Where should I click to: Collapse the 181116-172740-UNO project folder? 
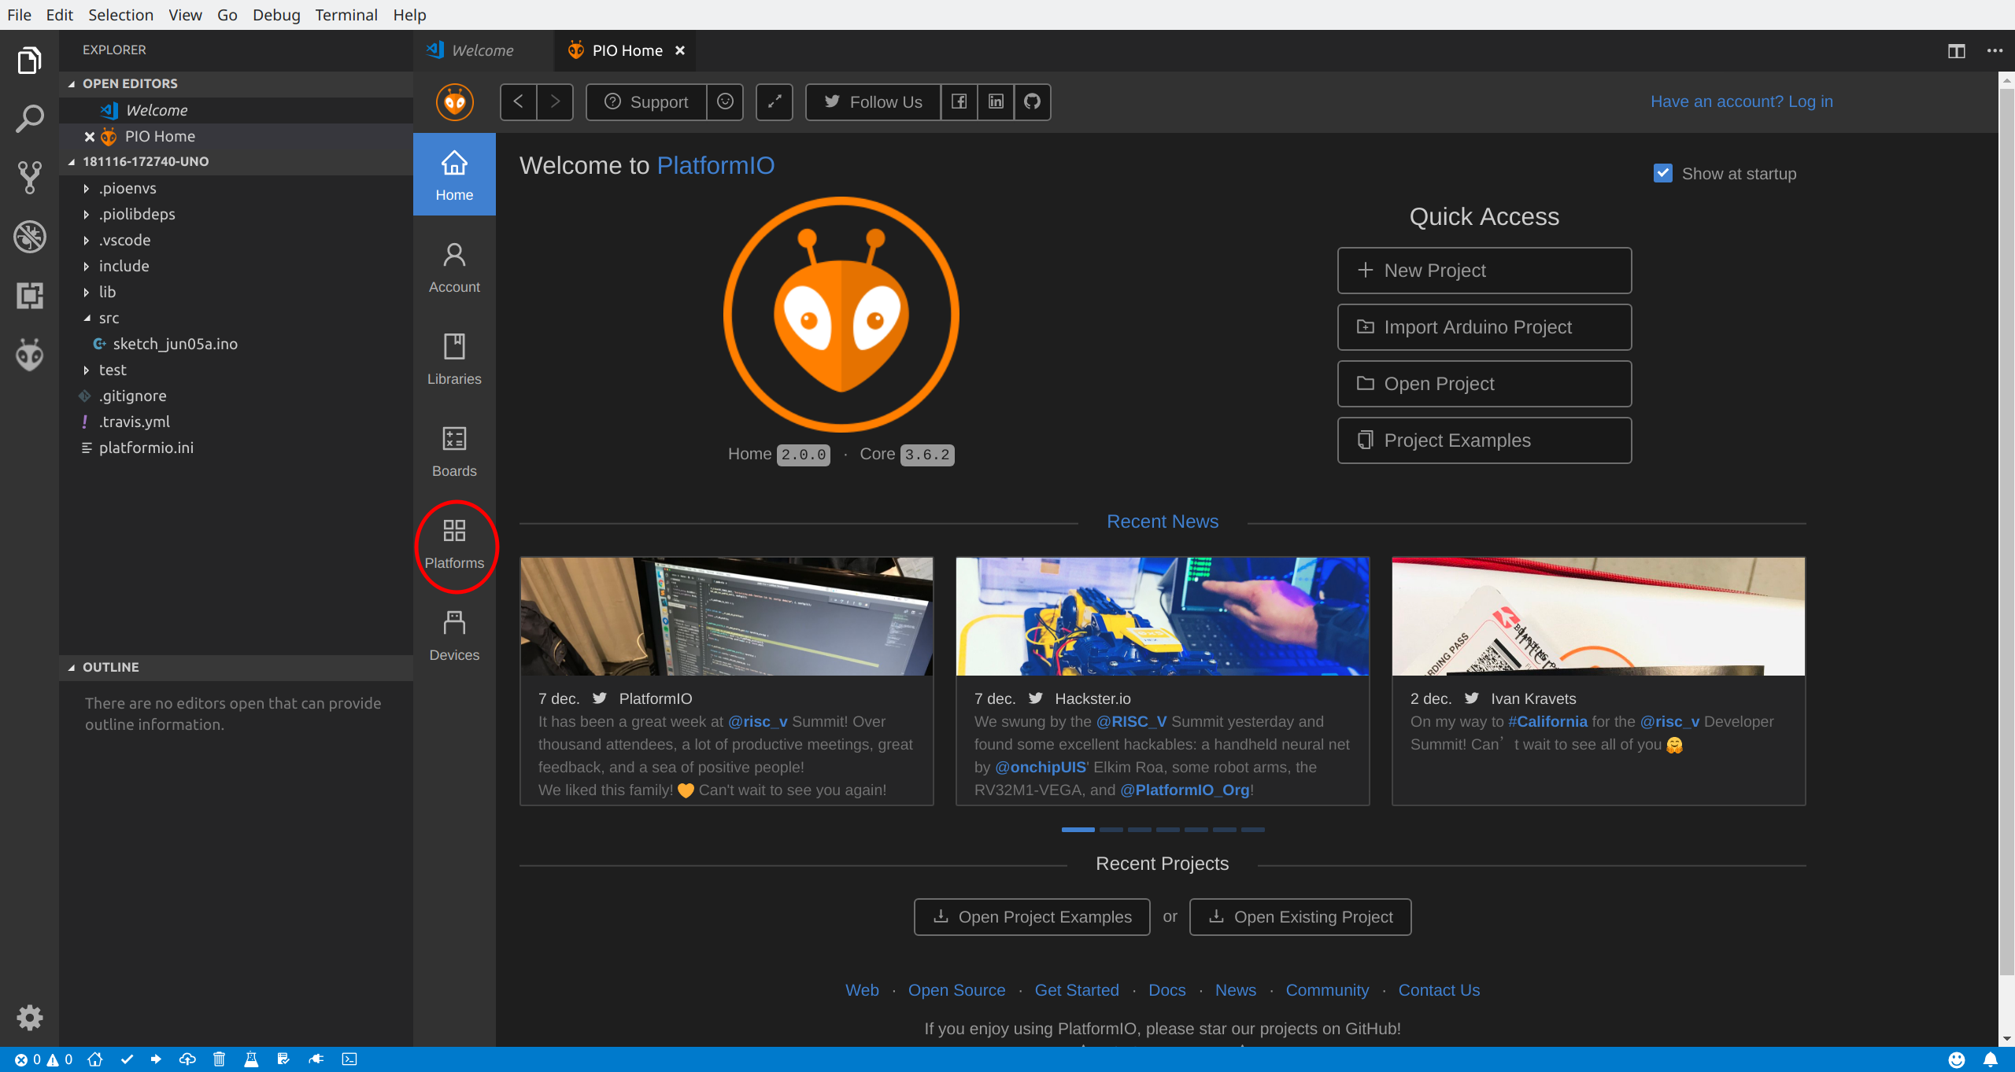236,161
